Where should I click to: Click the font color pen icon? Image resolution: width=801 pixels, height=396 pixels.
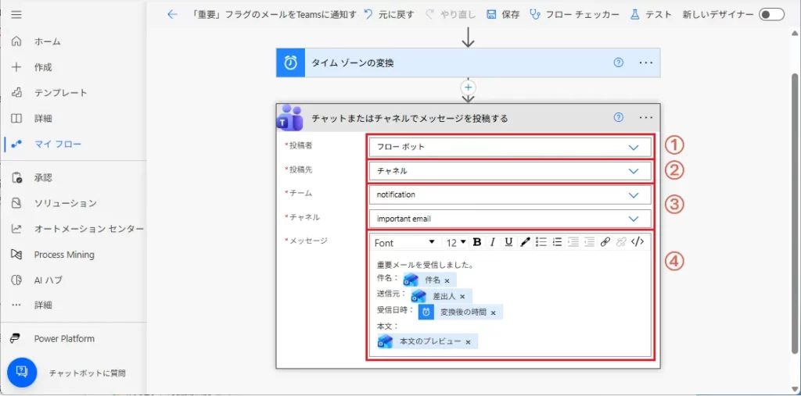coord(525,242)
